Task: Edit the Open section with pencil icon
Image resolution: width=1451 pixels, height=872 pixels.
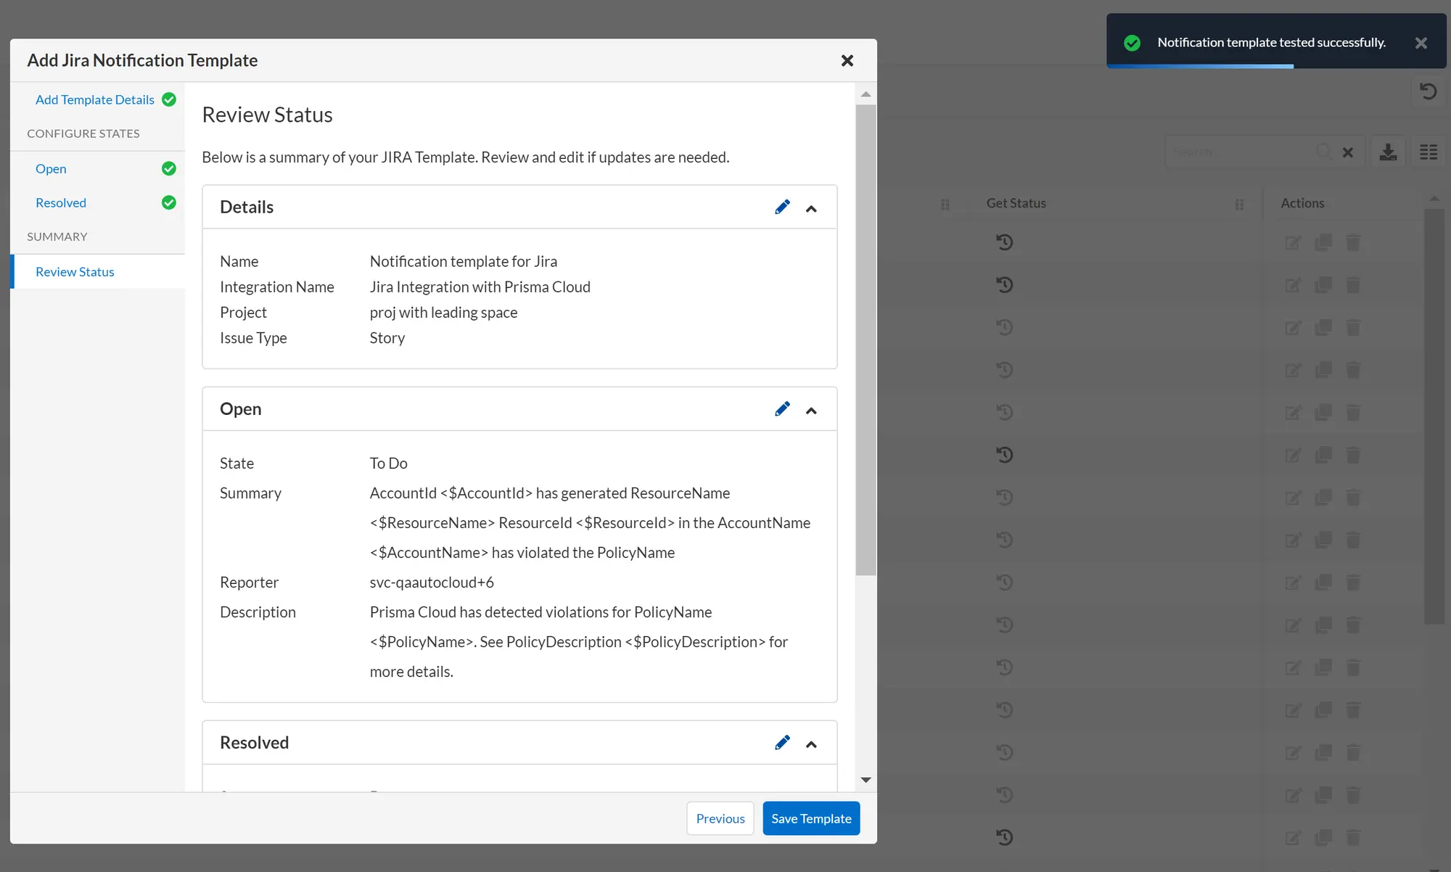Action: (x=782, y=409)
